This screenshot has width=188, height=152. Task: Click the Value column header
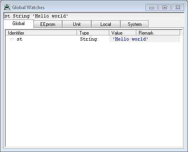point(122,33)
